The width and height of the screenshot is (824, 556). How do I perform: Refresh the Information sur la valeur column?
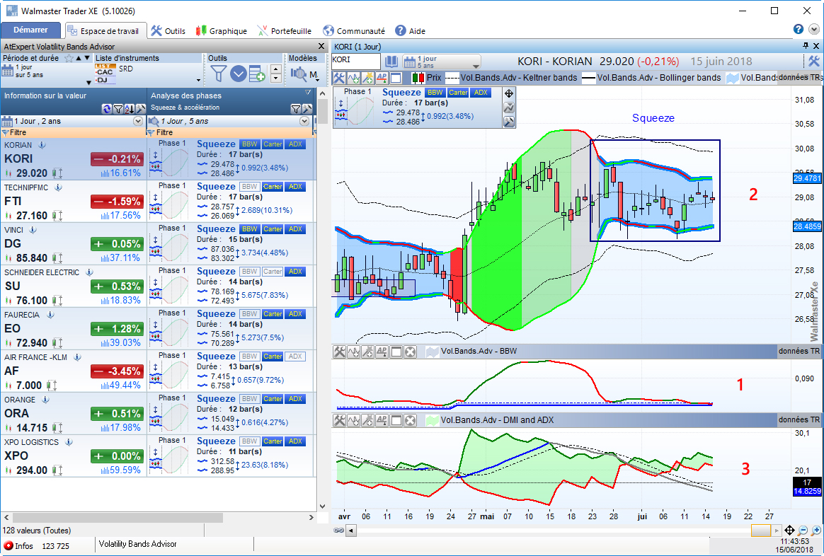(107, 109)
